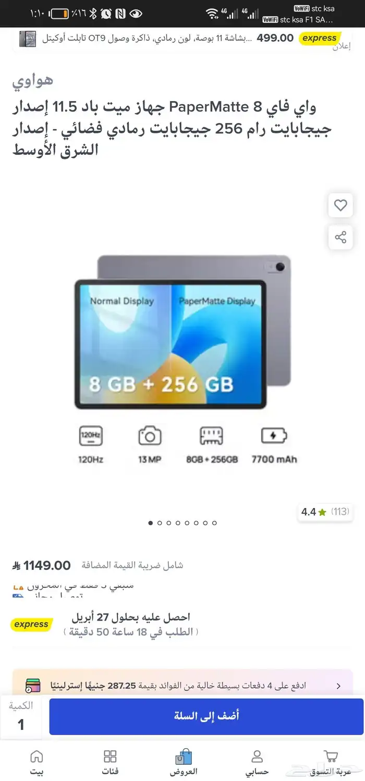Tap the express delivery badge
365x781 pixels.
pos(31,624)
